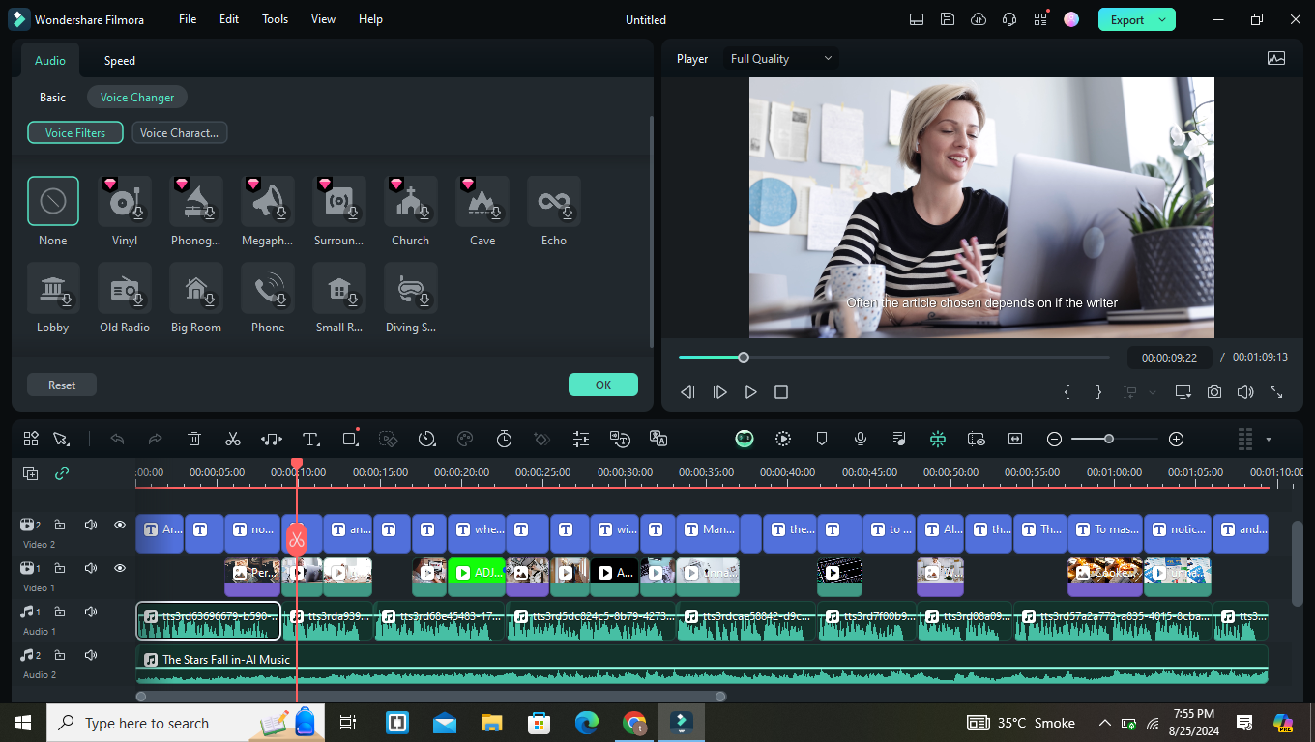Open the Full Quality player dropdown

pos(781,59)
